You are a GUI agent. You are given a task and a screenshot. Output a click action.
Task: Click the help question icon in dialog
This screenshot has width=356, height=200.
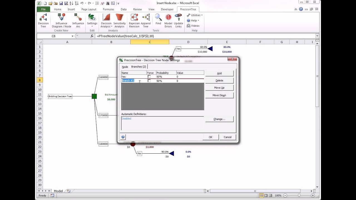[123, 137]
